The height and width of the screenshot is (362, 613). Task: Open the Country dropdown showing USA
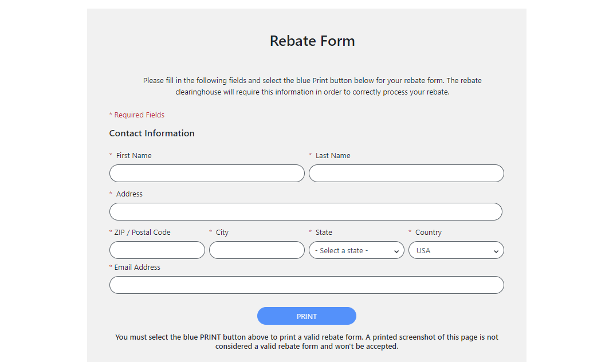456,250
